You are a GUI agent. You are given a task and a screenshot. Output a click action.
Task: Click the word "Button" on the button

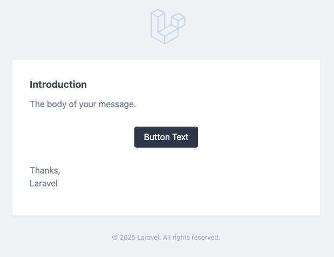click(x=157, y=137)
